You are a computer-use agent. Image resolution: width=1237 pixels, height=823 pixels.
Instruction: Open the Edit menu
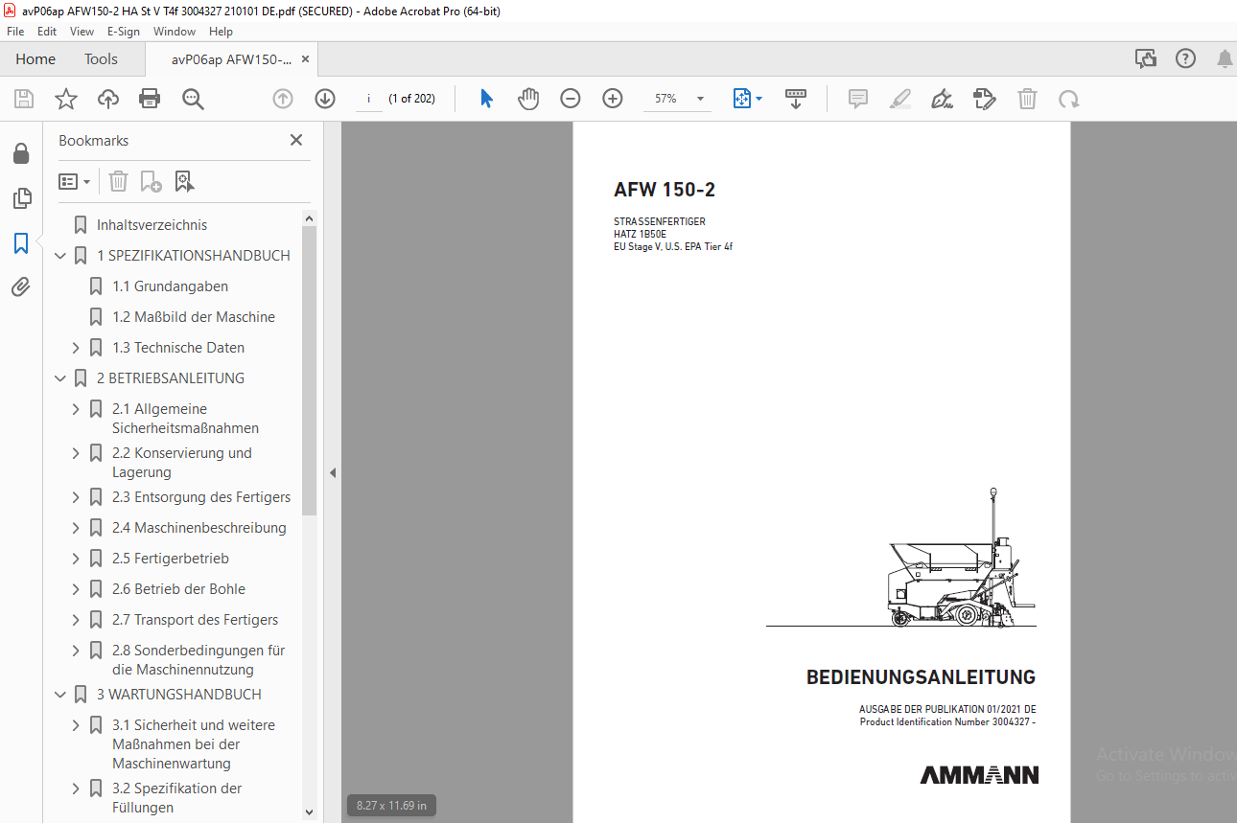point(47,32)
